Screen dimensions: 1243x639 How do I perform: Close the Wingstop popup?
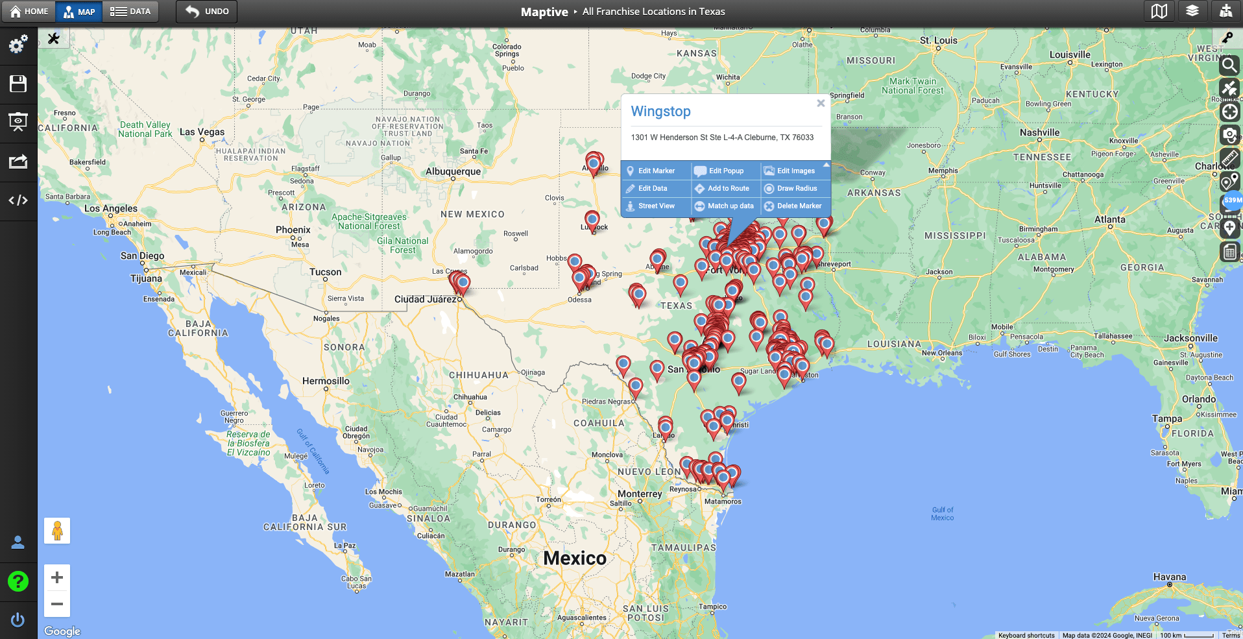(x=821, y=103)
